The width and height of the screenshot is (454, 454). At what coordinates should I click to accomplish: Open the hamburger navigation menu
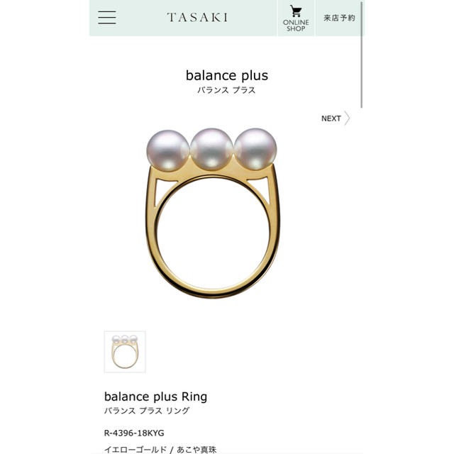107,17
